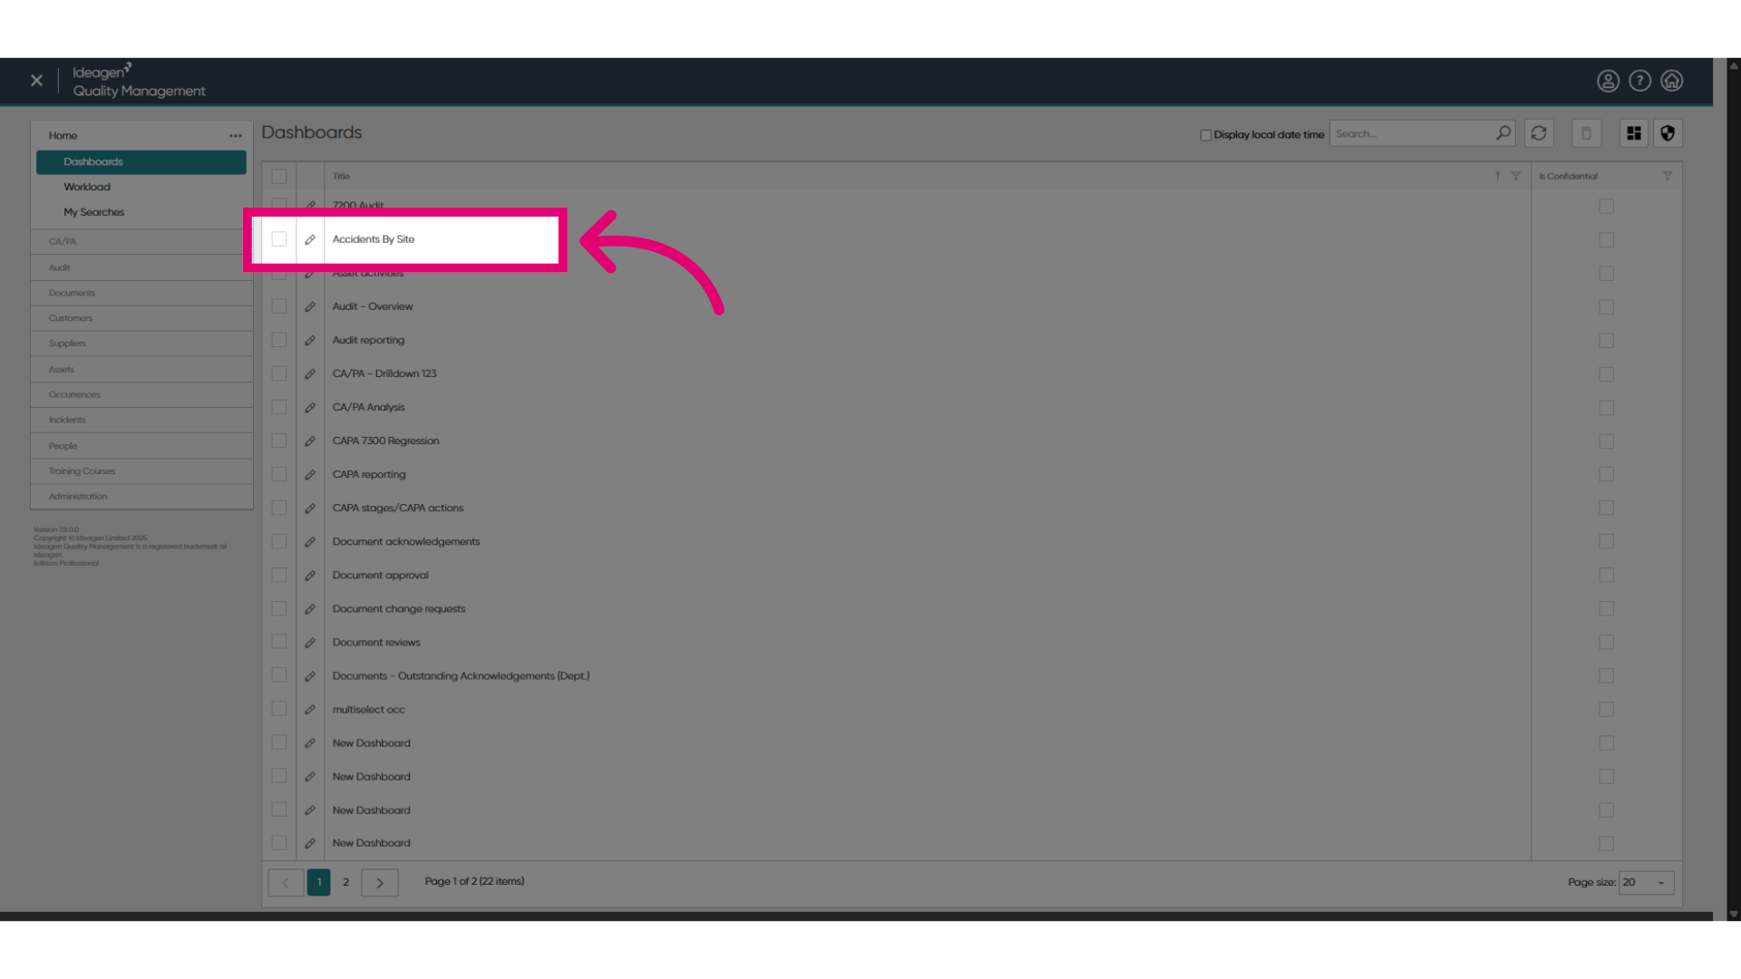Refresh the dashboards list

pos(1539,133)
